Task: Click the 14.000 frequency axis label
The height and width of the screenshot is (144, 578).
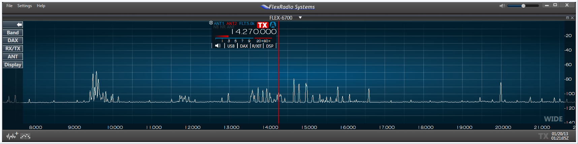Action: coord(270,127)
